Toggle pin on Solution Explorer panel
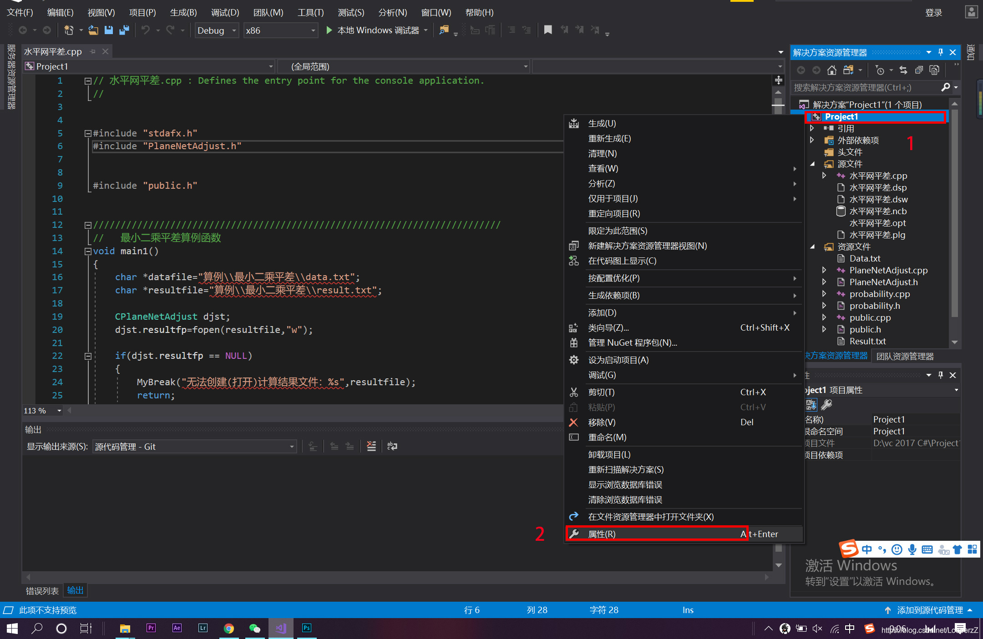 [x=940, y=52]
